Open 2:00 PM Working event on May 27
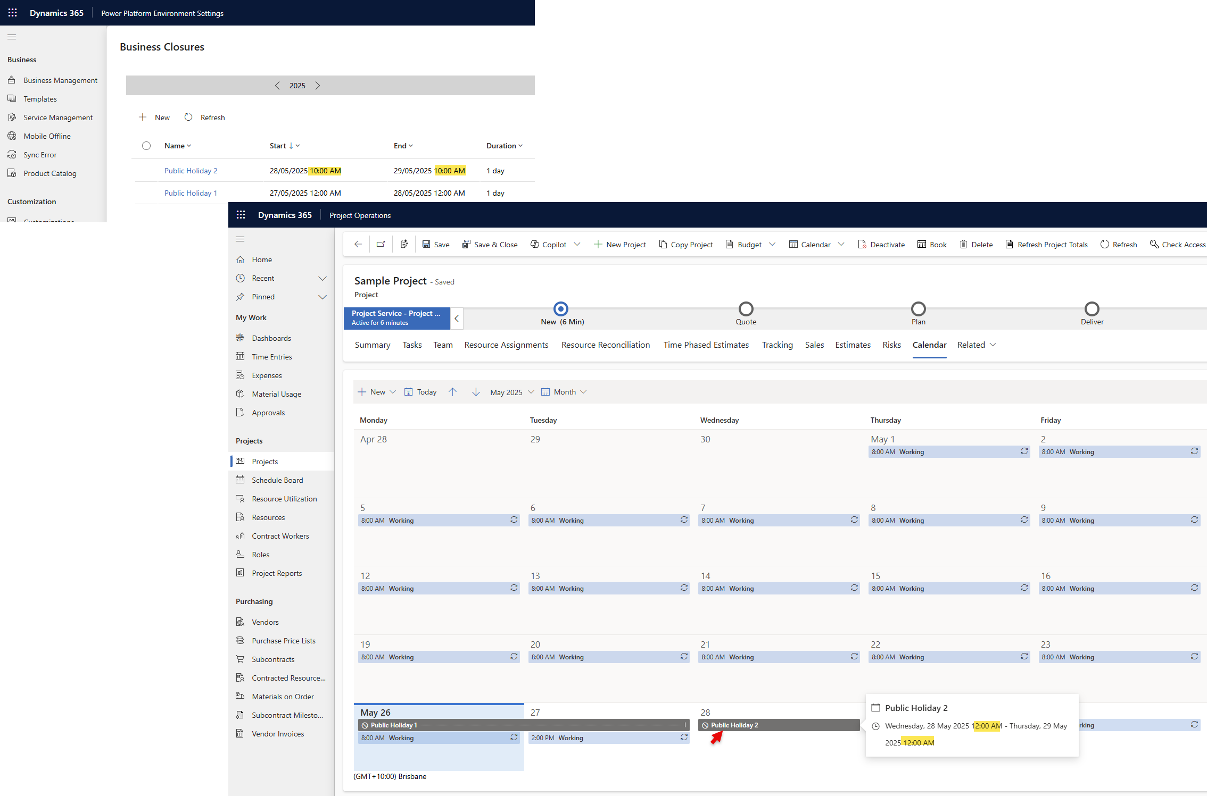 [608, 738]
